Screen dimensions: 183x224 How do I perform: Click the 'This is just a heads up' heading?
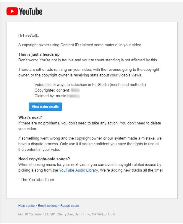(39, 55)
